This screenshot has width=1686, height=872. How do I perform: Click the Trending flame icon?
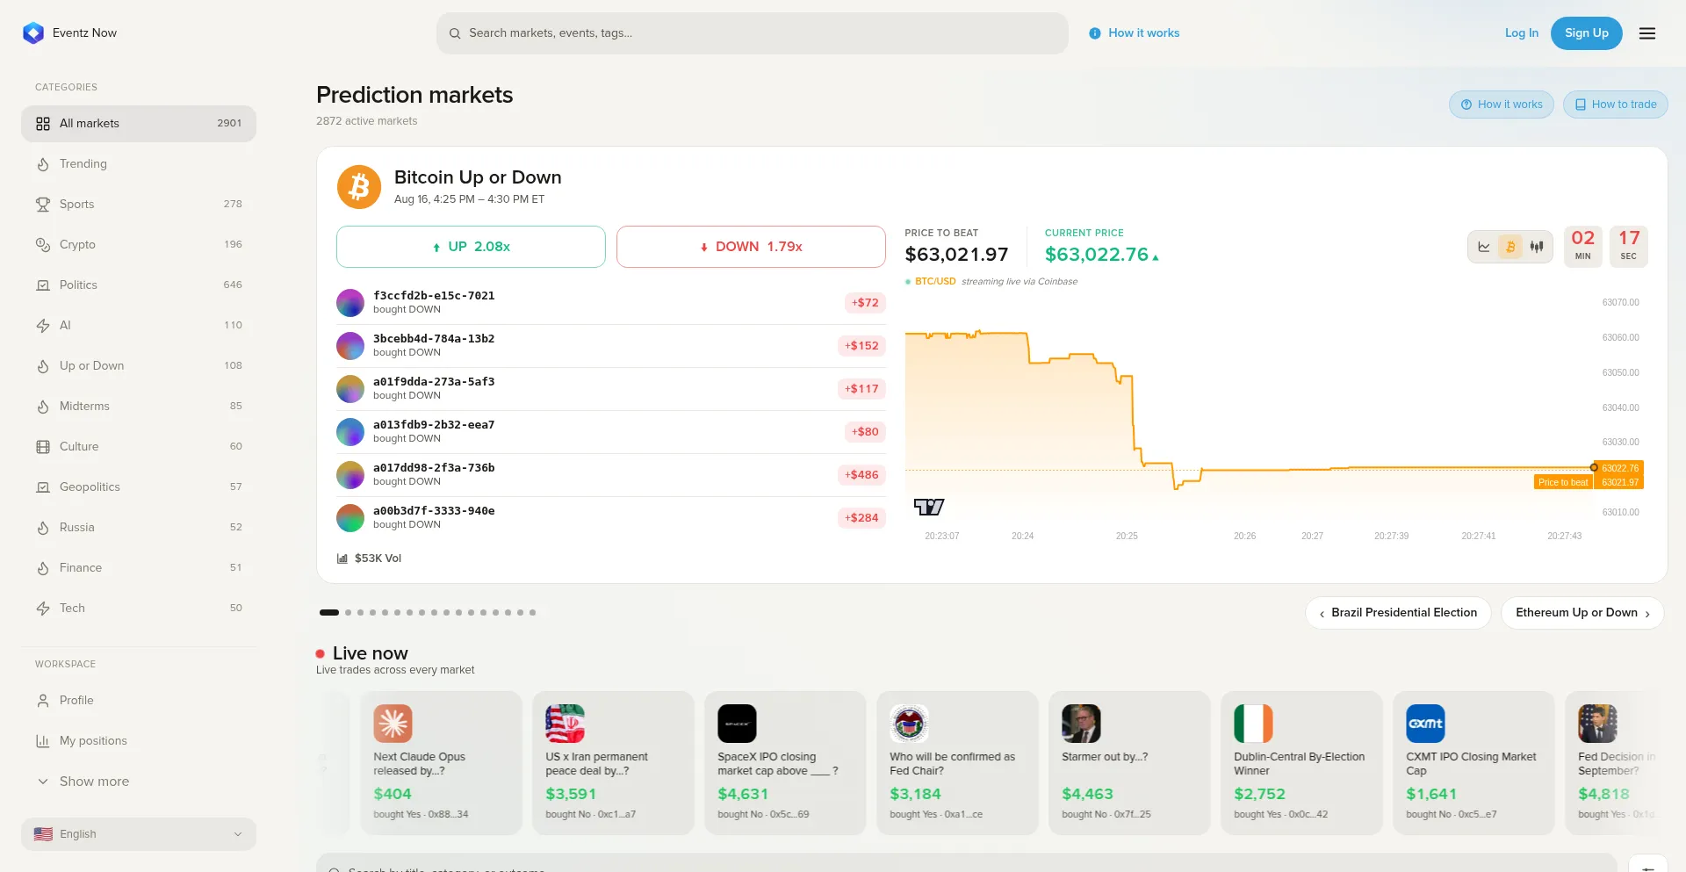(x=43, y=164)
